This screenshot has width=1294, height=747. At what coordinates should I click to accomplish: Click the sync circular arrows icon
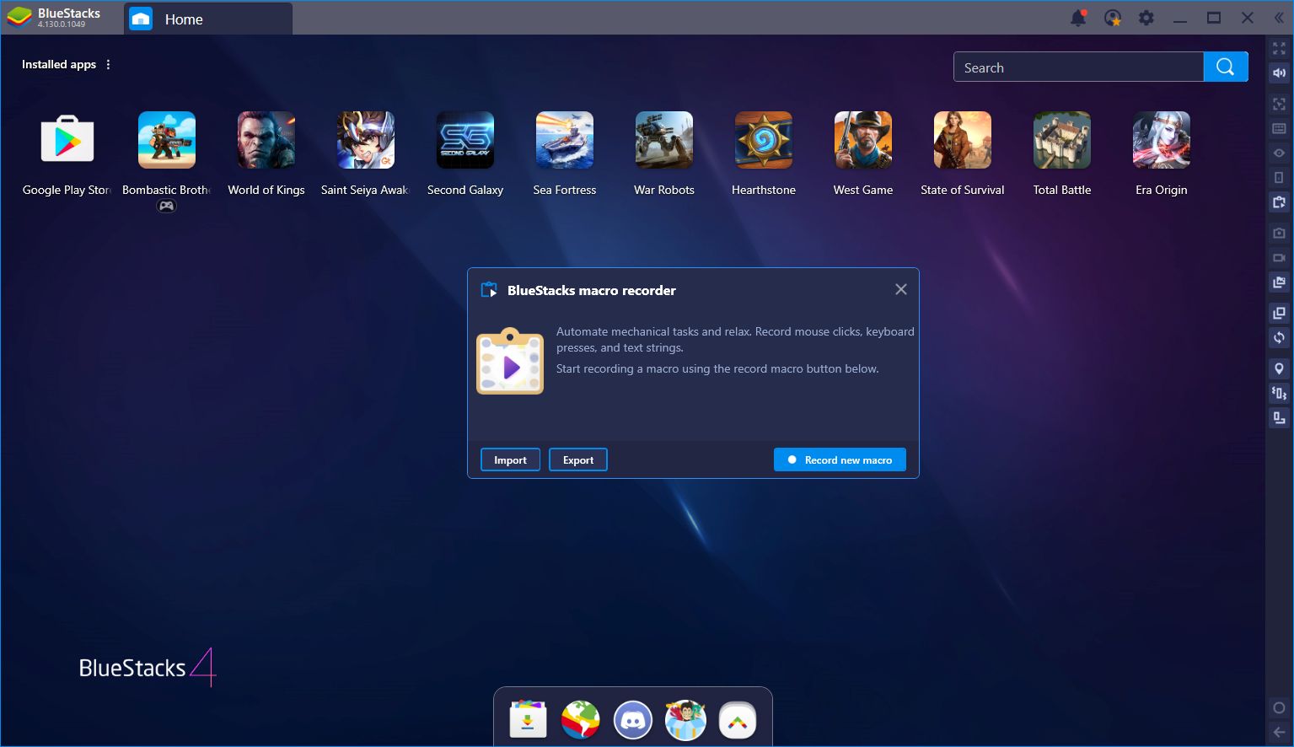tap(1279, 338)
